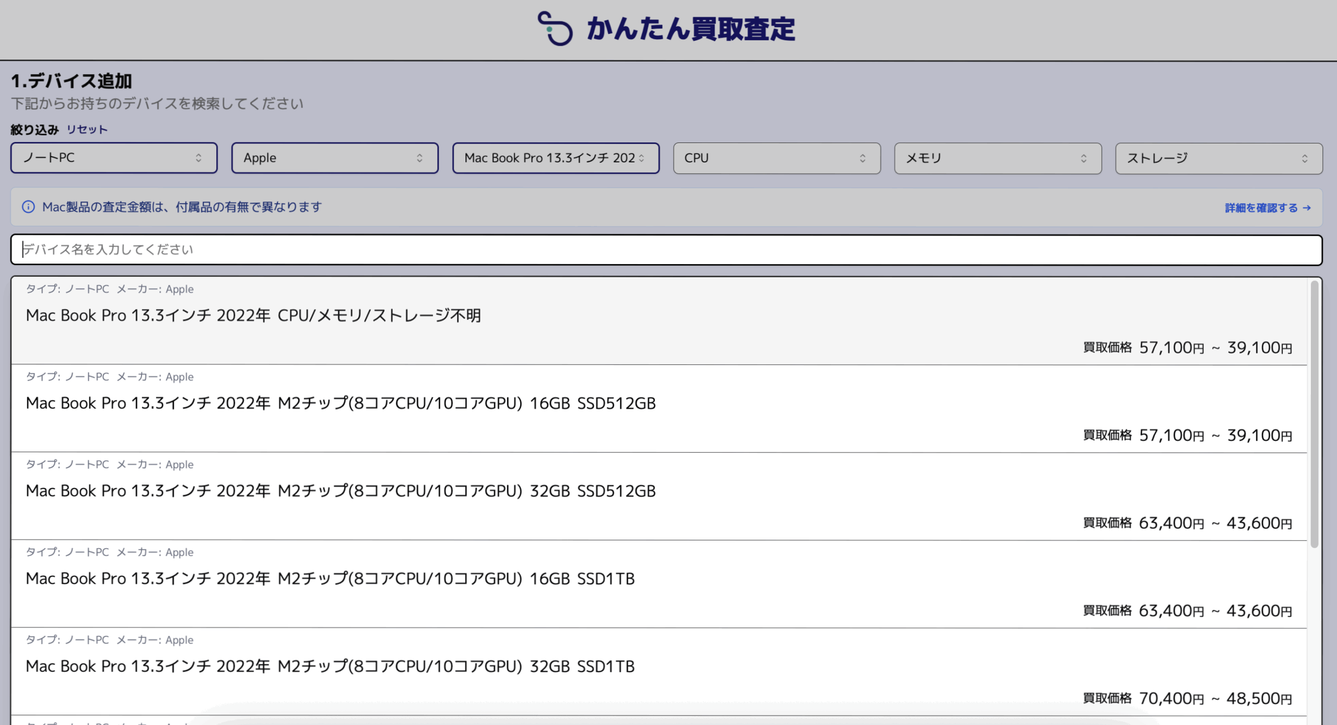Click the info icon in Mac notice
Image resolution: width=1337 pixels, height=725 pixels.
pos(28,207)
